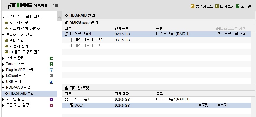Open 폴더 관리 page
Viewport: 256px width, 117px height.
[17, 40]
